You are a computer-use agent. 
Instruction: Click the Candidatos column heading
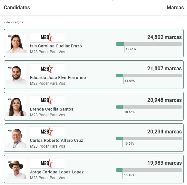pos(17,7)
